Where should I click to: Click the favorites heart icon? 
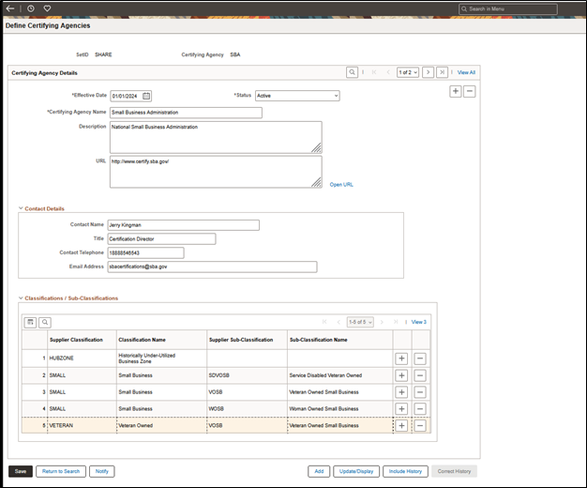(x=47, y=8)
